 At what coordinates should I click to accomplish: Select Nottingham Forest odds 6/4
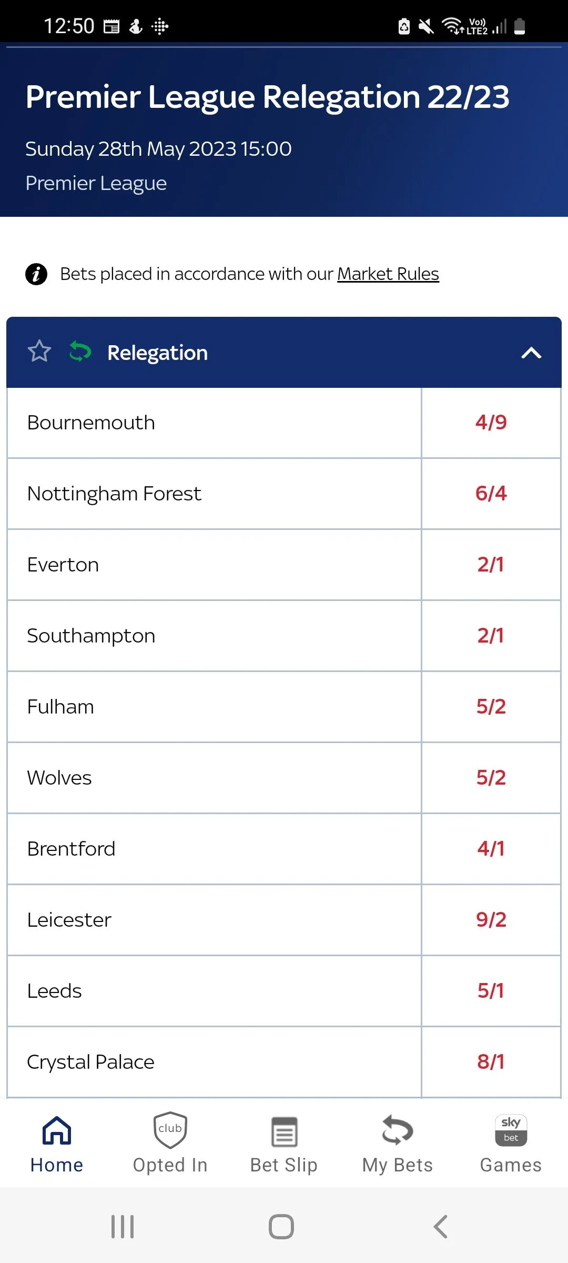[x=491, y=494]
